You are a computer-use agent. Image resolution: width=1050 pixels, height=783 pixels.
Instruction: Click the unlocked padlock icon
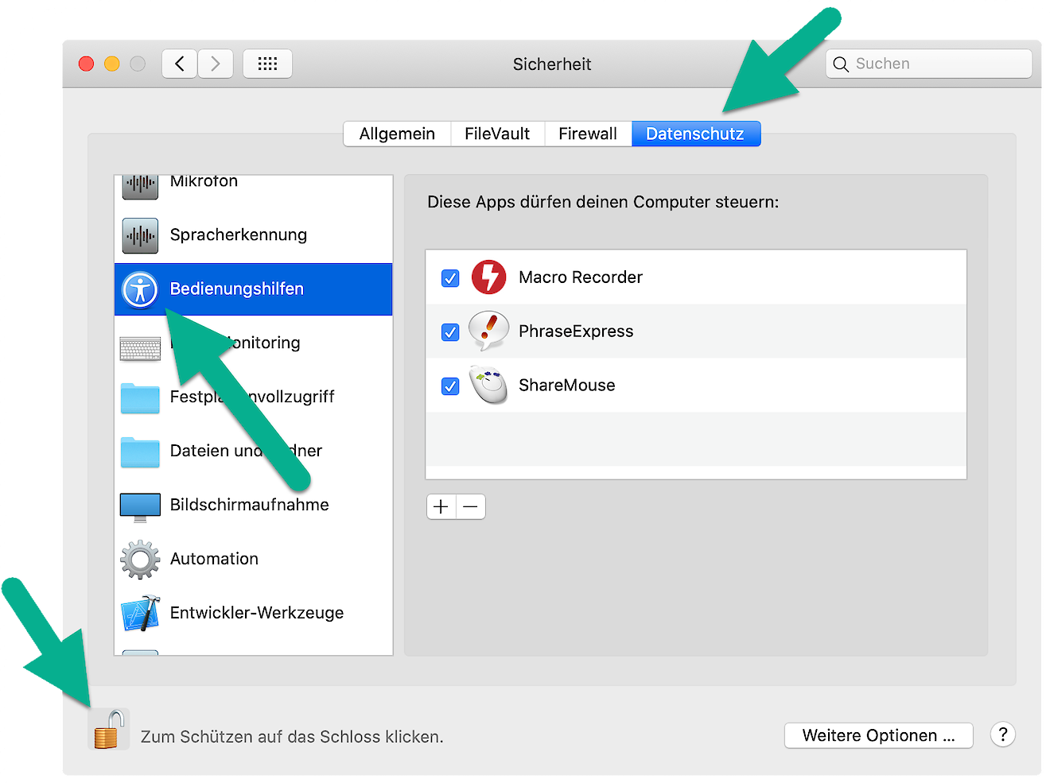tap(109, 730)
